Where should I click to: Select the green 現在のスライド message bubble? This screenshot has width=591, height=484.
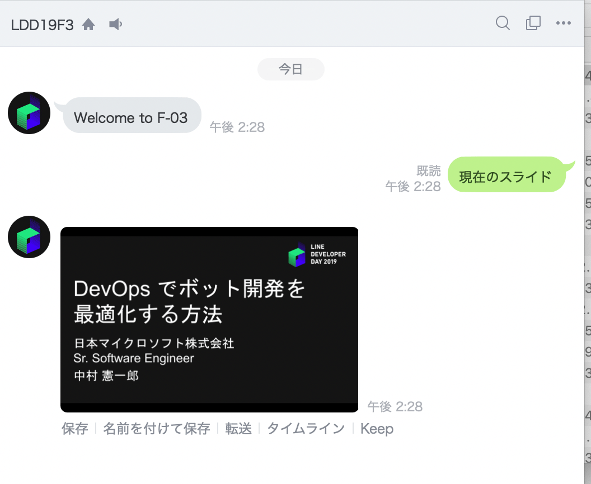coord(506,174)
